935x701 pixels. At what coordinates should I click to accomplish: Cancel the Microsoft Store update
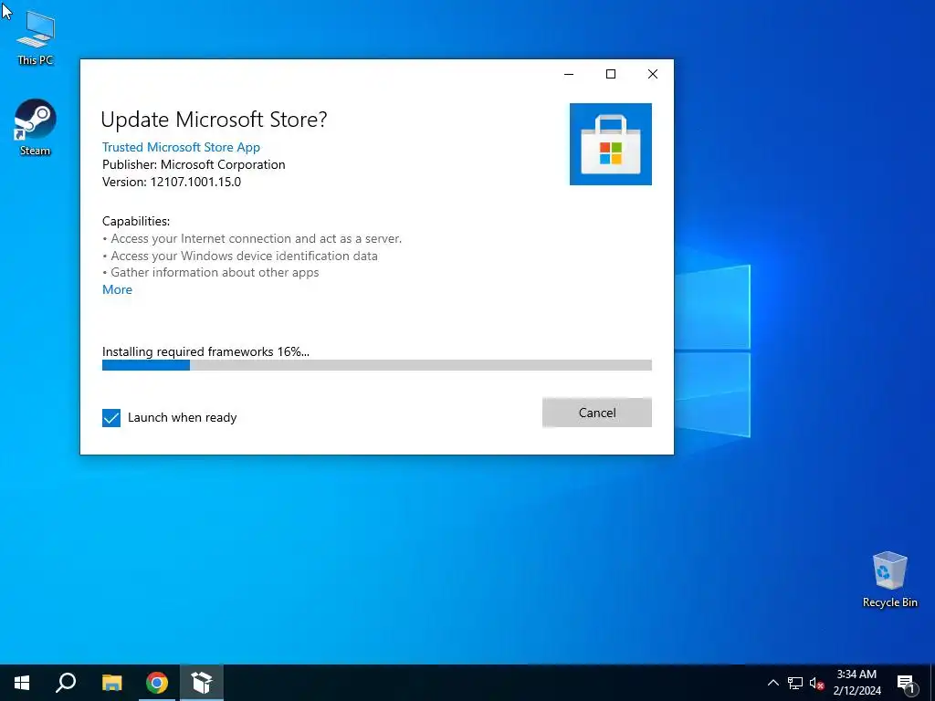point(597,413)
